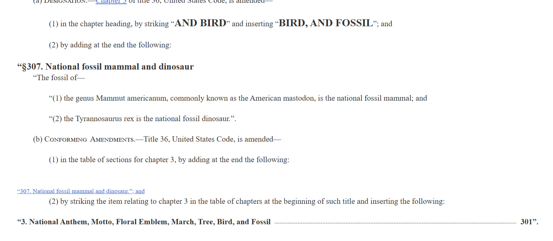This screenshot has width=553, height=241.
Task: Click "(2) by adding at the end the following:"
Action: click(x=110, y=45)
